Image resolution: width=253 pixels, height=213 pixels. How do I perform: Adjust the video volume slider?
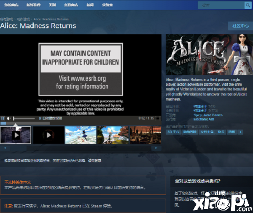(24, 119)
